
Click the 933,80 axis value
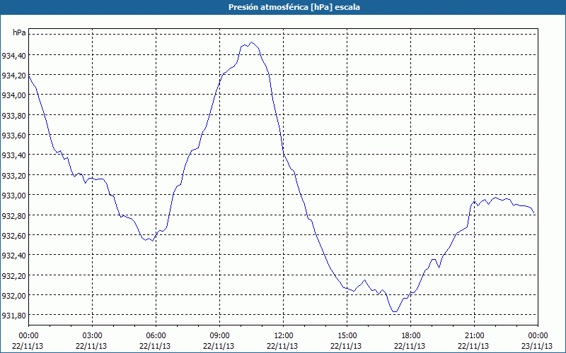13,116
